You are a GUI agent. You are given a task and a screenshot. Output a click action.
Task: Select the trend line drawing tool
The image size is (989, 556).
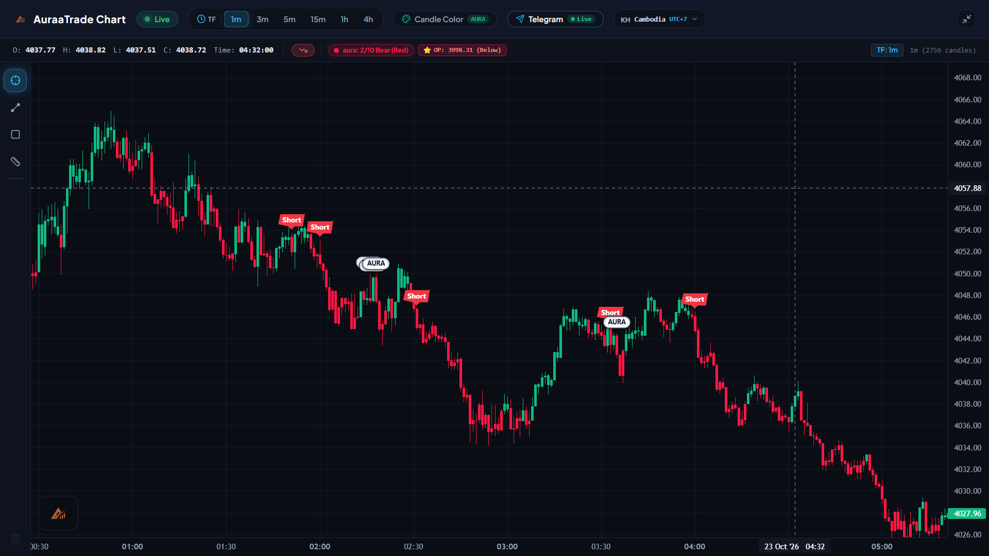[15, 108]
